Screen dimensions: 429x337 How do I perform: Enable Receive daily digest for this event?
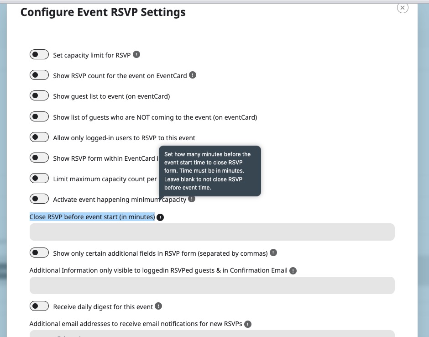(x=39, y=306)
